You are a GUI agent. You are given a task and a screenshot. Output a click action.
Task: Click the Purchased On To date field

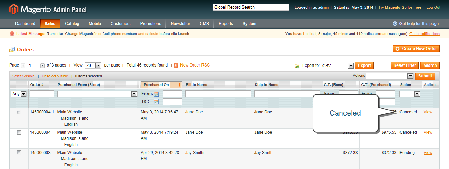172,101
